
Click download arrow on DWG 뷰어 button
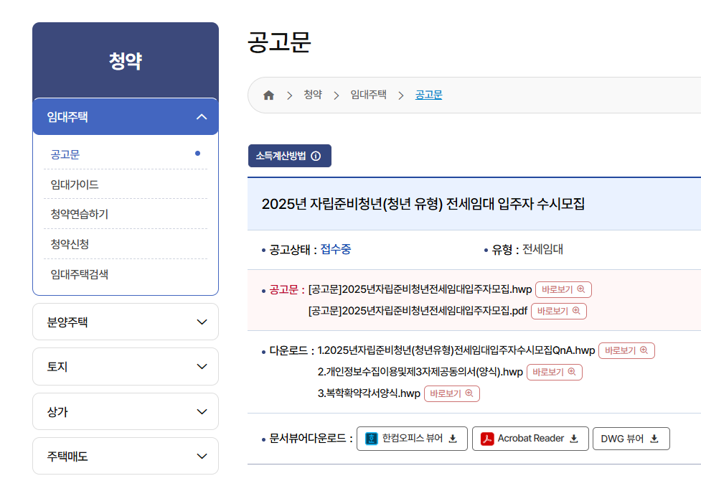pos(654,439)
